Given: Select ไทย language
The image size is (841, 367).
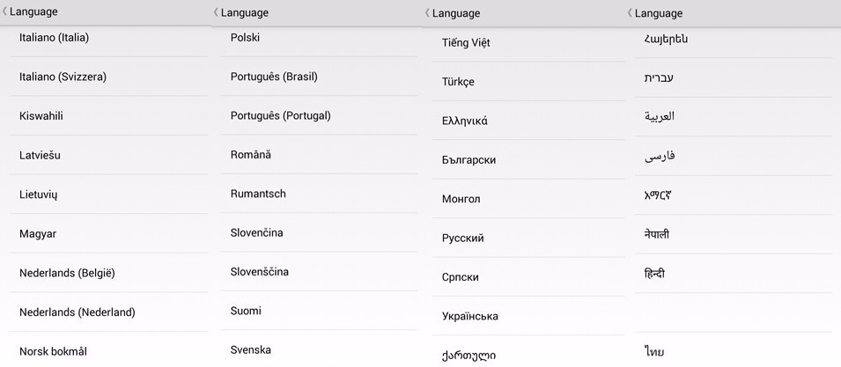Looking at the screenshot, I should (x=734, y=350).
